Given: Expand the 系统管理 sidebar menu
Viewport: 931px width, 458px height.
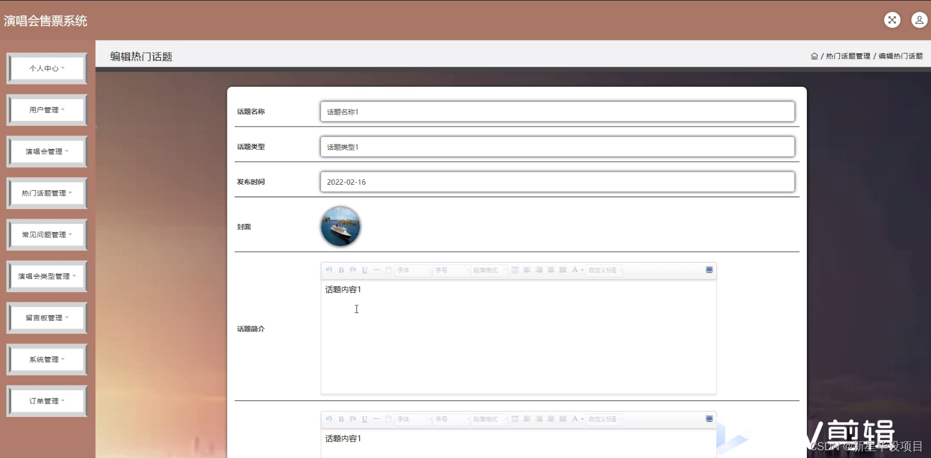Looking at the screenshot, I should [47, 359].
